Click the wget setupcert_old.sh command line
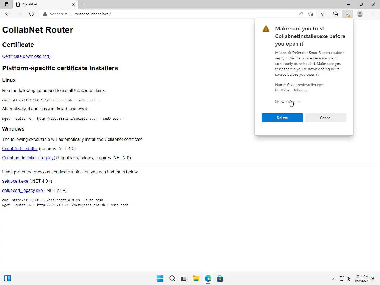The image size is (380, 285). 67,205
